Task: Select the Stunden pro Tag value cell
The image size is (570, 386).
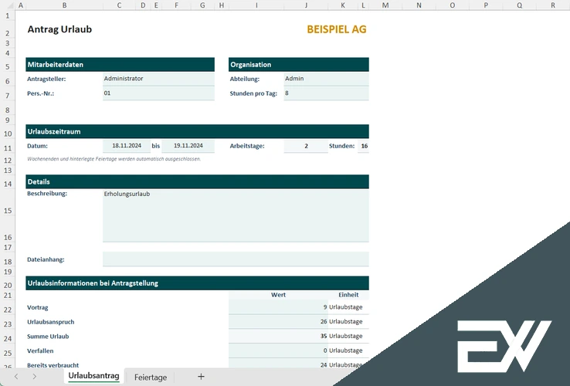Action: pos(325,93)
